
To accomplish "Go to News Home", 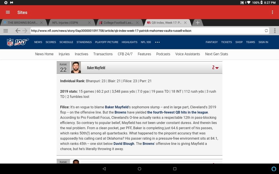I will pyautogui.click(x=44, y=54).
